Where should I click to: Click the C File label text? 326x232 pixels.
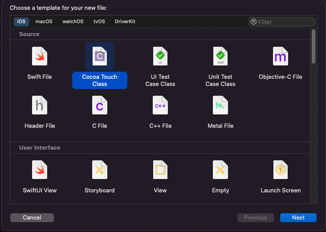(100, 126)
